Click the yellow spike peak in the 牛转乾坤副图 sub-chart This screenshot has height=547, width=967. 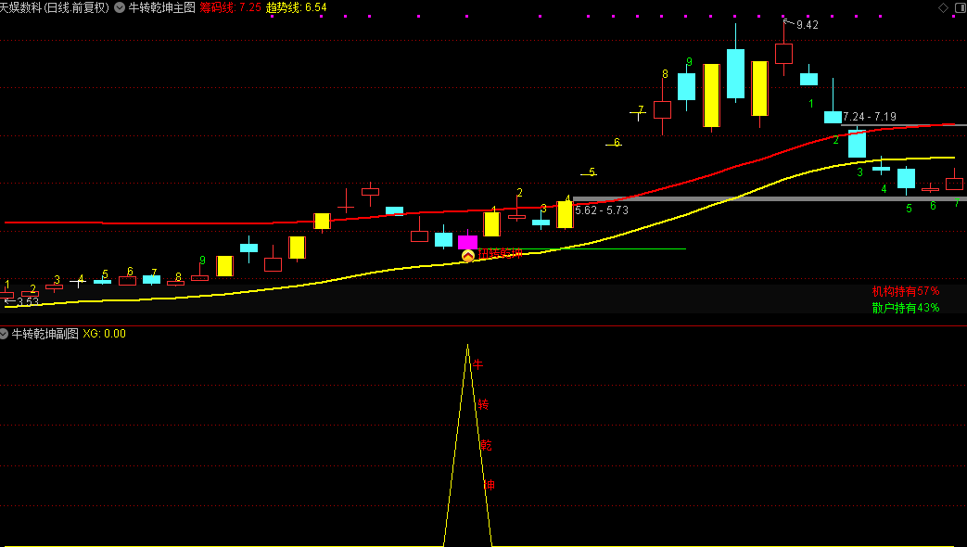point(467,347)
